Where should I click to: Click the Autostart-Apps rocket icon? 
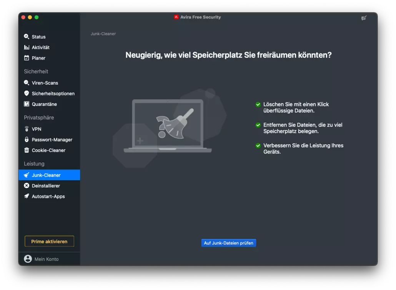(27, 196)
